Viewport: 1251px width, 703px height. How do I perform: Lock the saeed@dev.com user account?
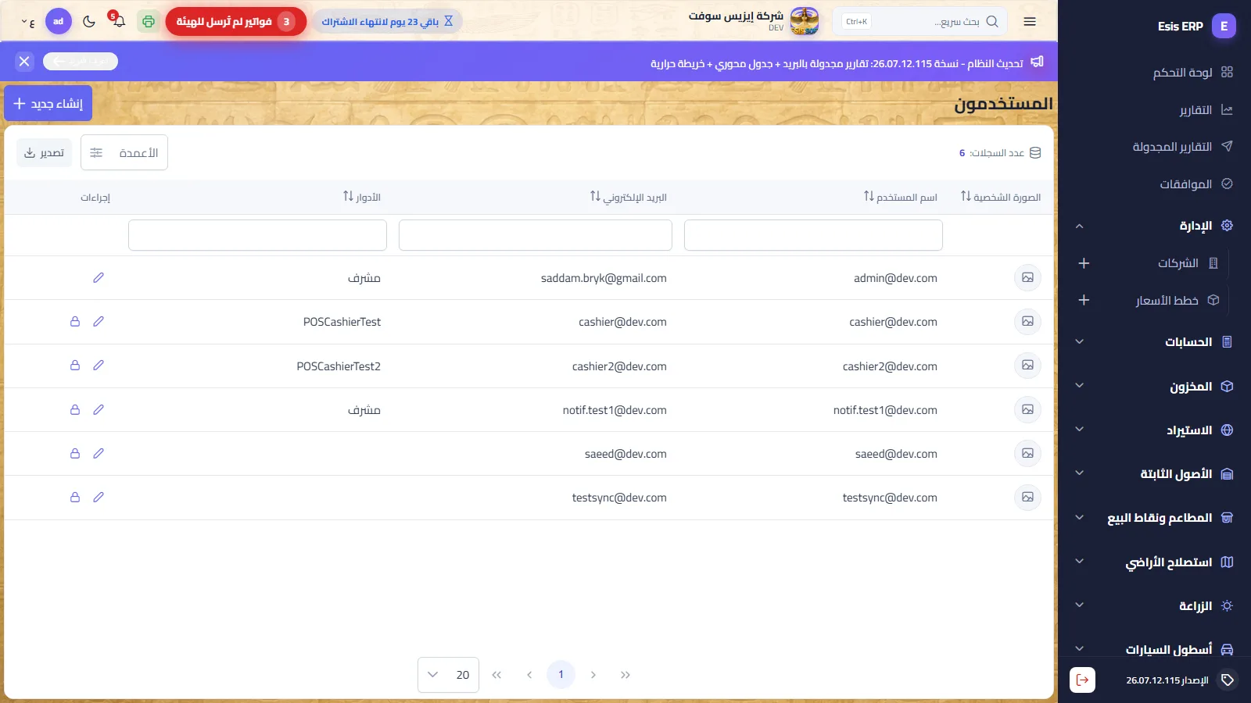point(75,453)
